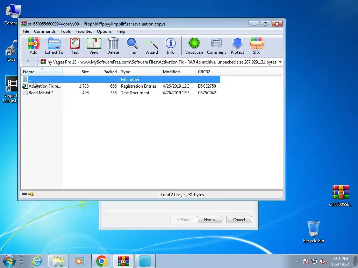358x268 pixels.
Task: Open the Help menu
Action: coord(121,31)
